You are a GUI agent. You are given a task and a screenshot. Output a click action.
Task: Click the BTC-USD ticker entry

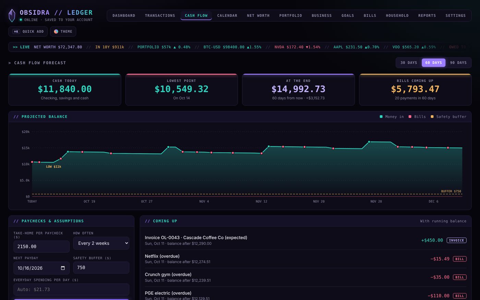[232, 47]
